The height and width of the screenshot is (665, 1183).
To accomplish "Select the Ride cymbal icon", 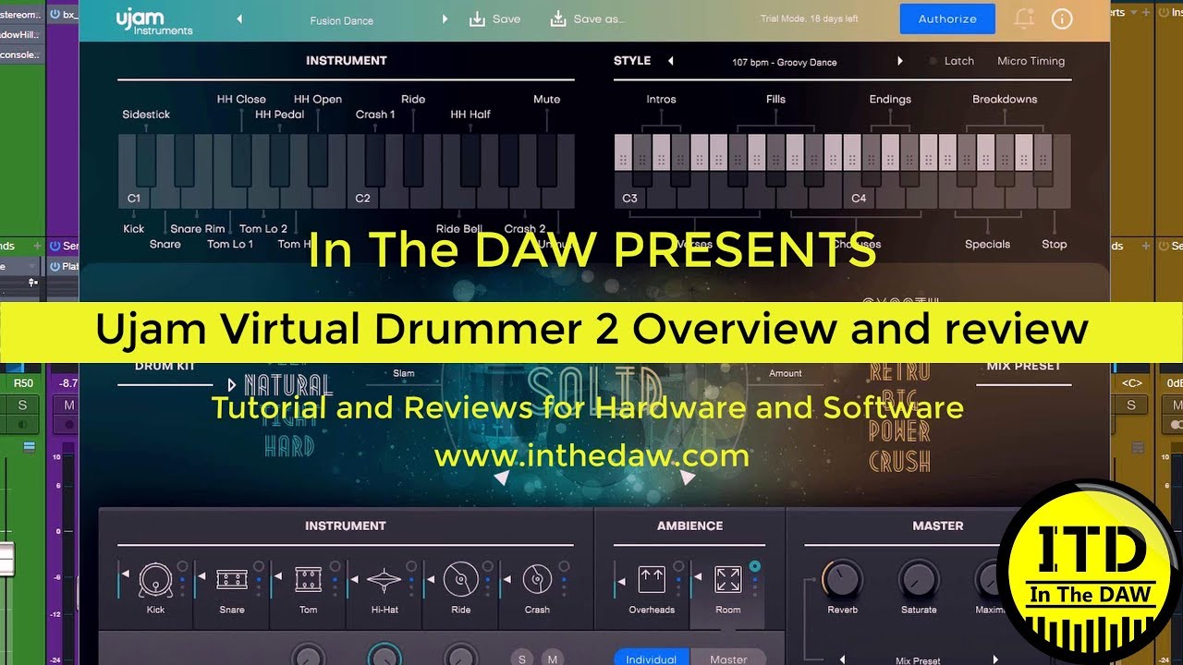I will 460,580.
